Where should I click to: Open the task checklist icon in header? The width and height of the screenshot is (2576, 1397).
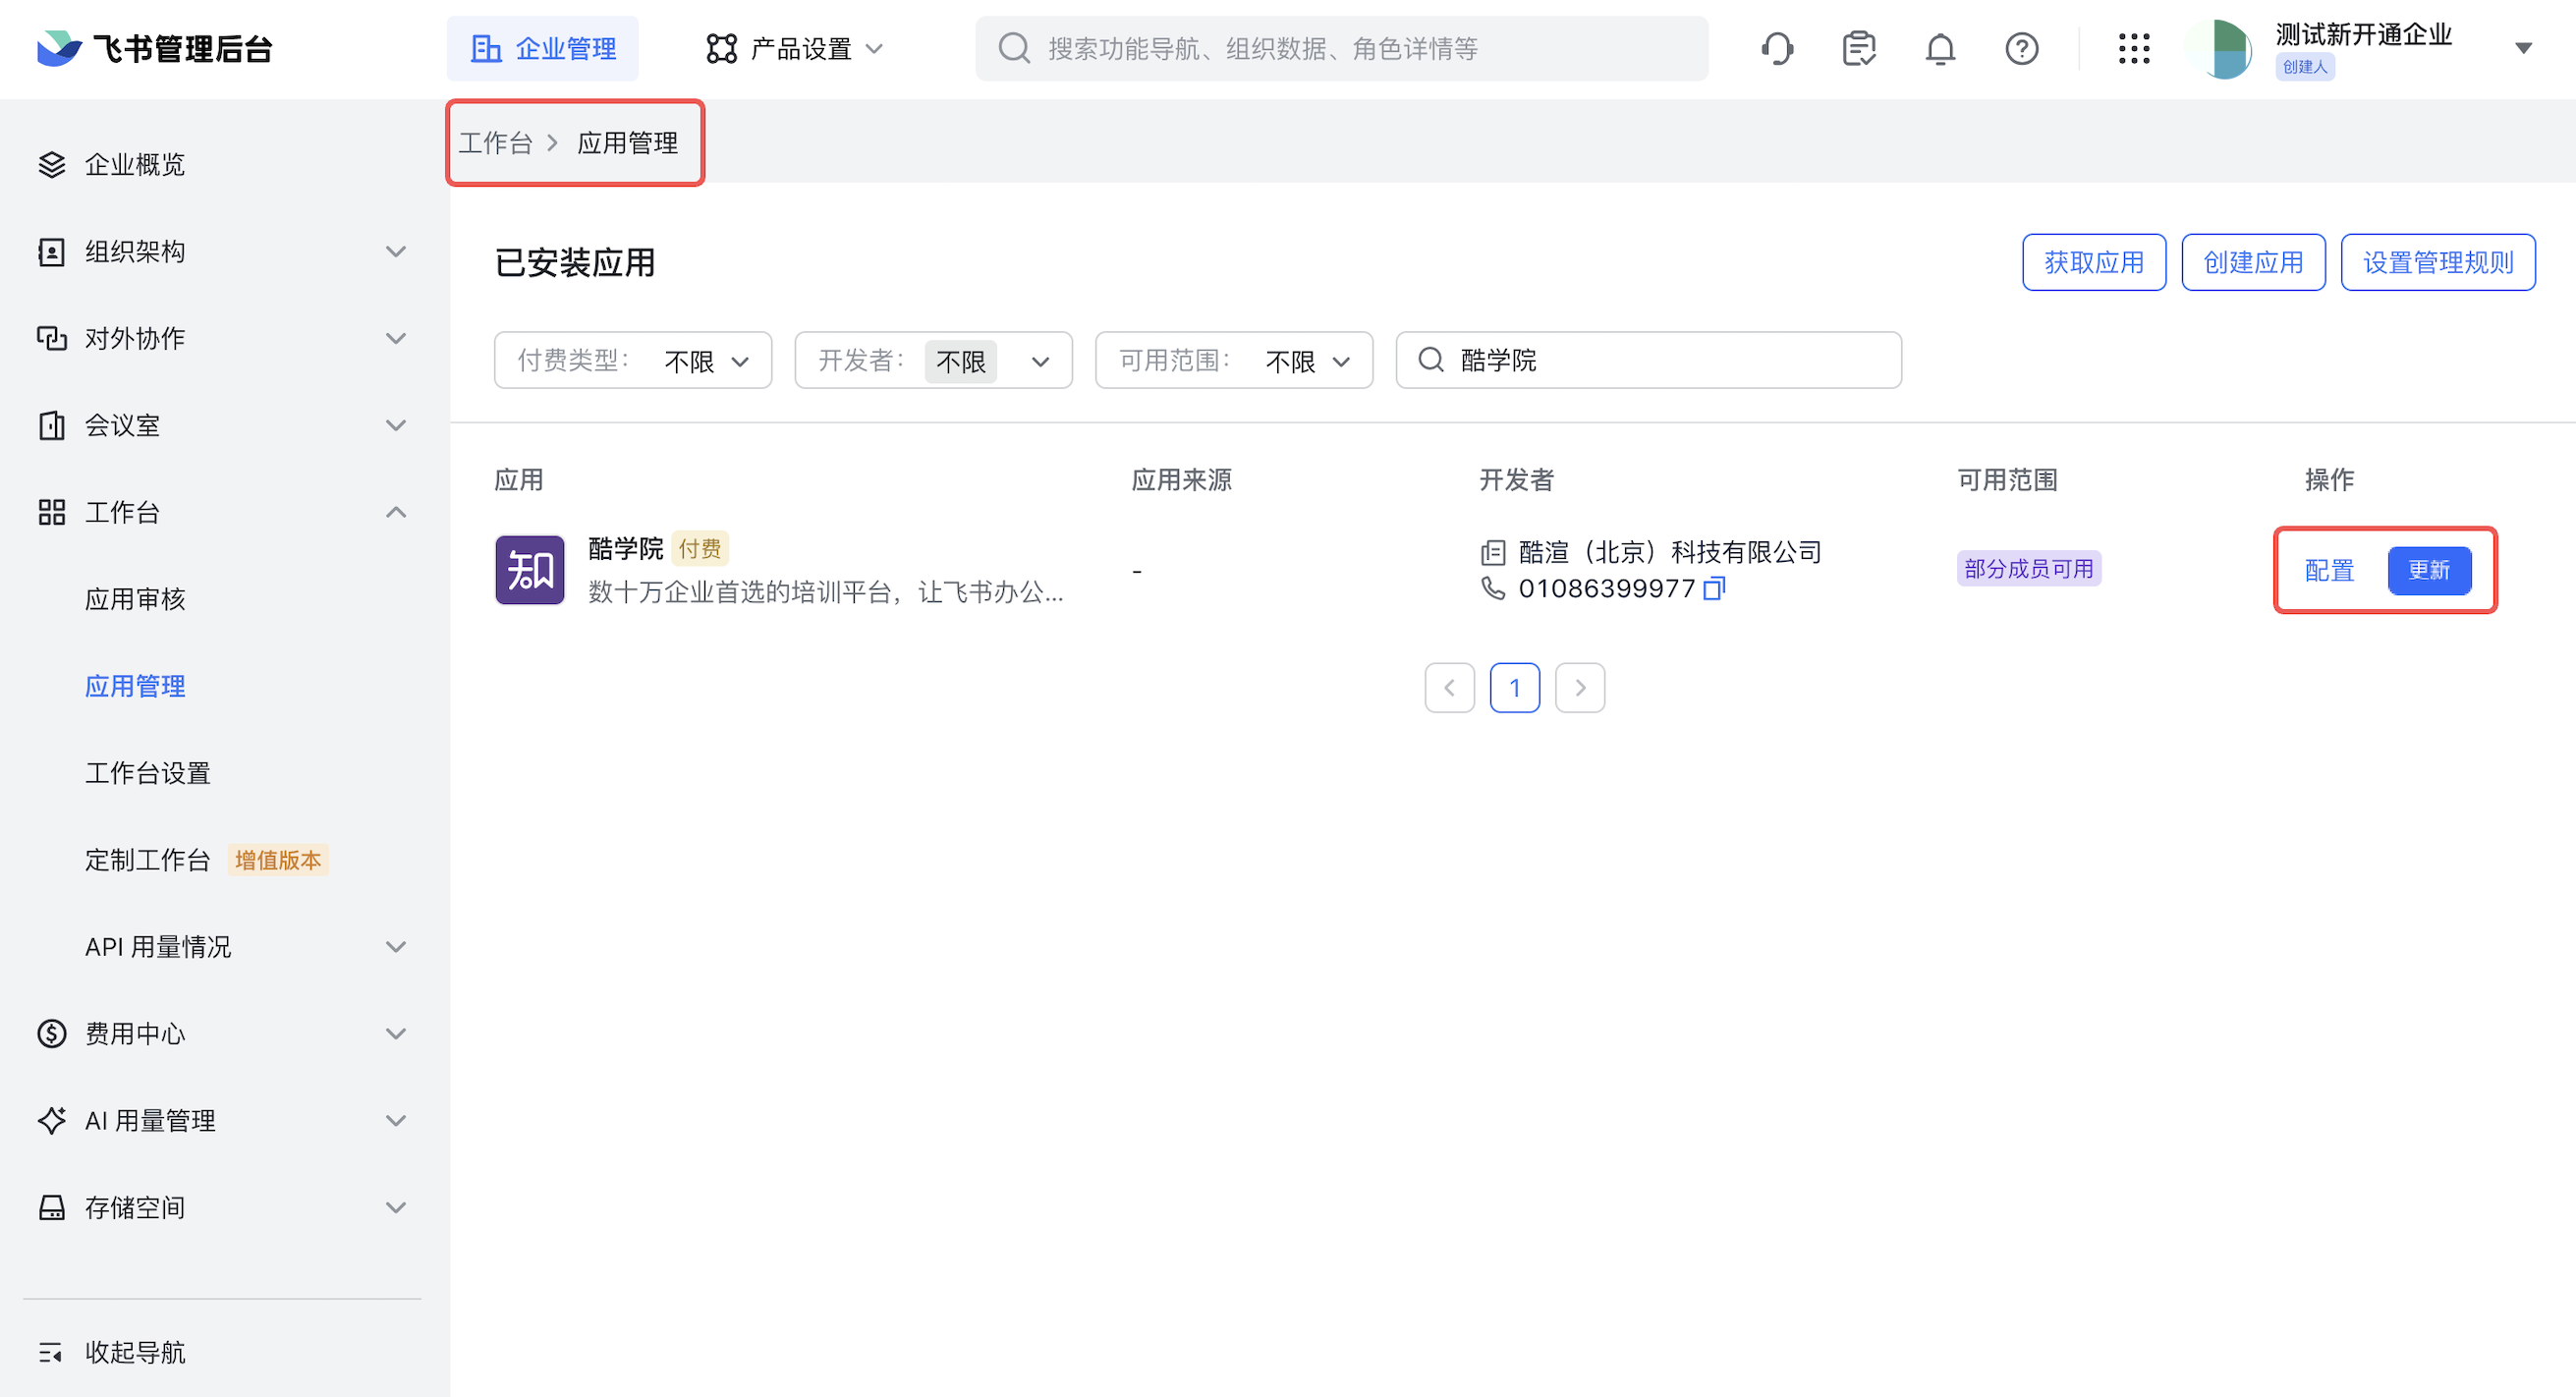point(1858,48)
